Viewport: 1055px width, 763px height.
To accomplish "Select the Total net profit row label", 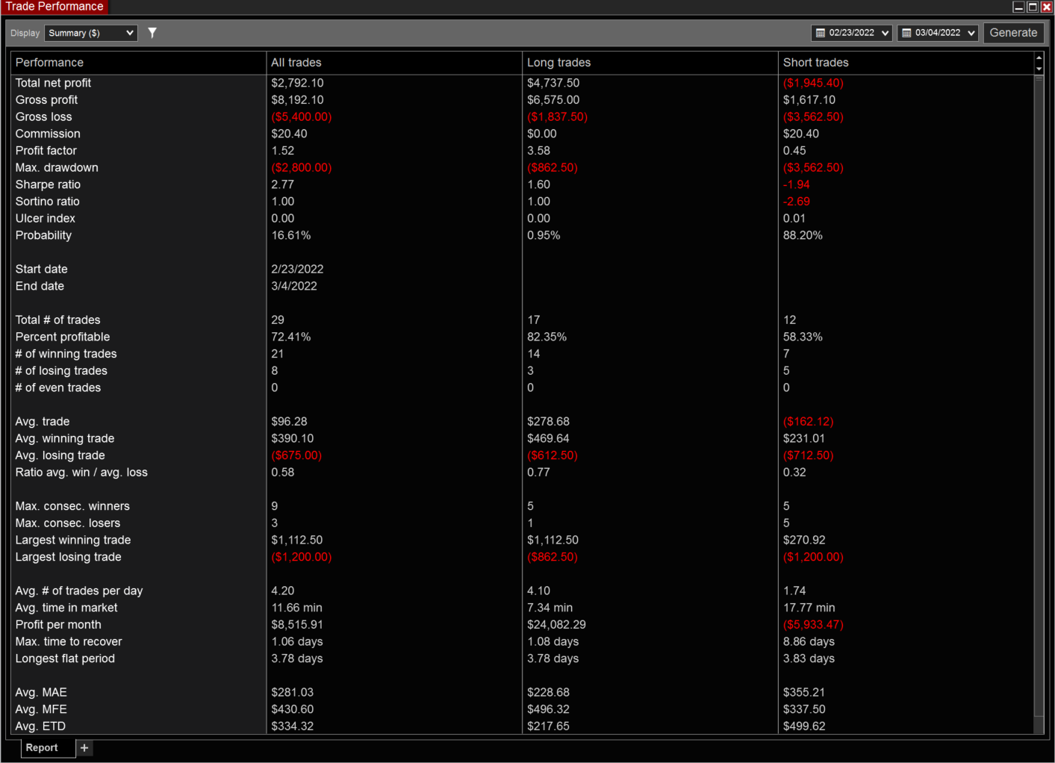I will pyautogui.click(x=53, y=83).
